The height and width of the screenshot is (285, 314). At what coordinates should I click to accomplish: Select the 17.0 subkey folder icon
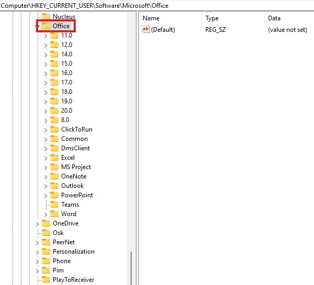click(54, 82)
